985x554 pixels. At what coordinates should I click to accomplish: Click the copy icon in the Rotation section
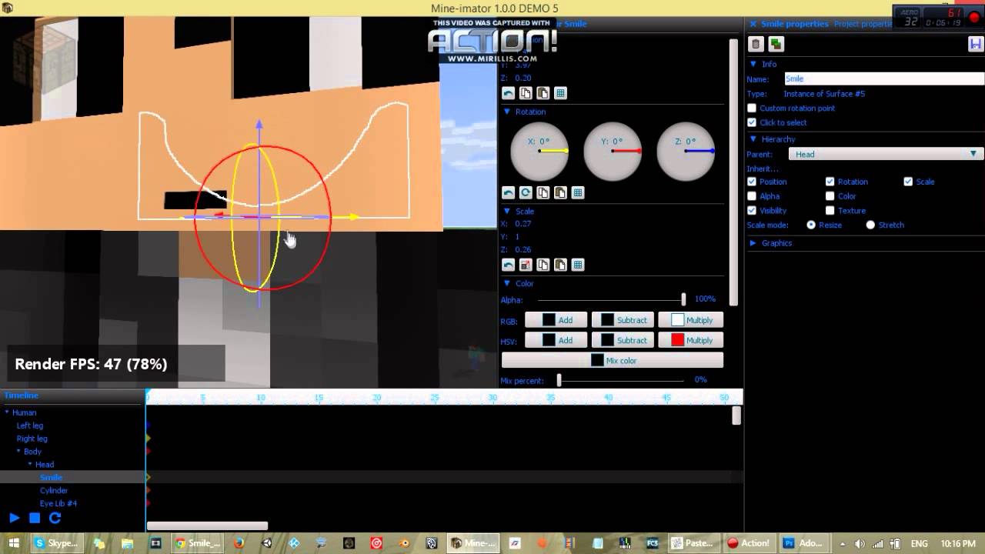(x=543, y=193)
